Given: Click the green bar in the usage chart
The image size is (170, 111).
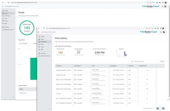Looking at the screenshot, I should [x=34, y=69].
